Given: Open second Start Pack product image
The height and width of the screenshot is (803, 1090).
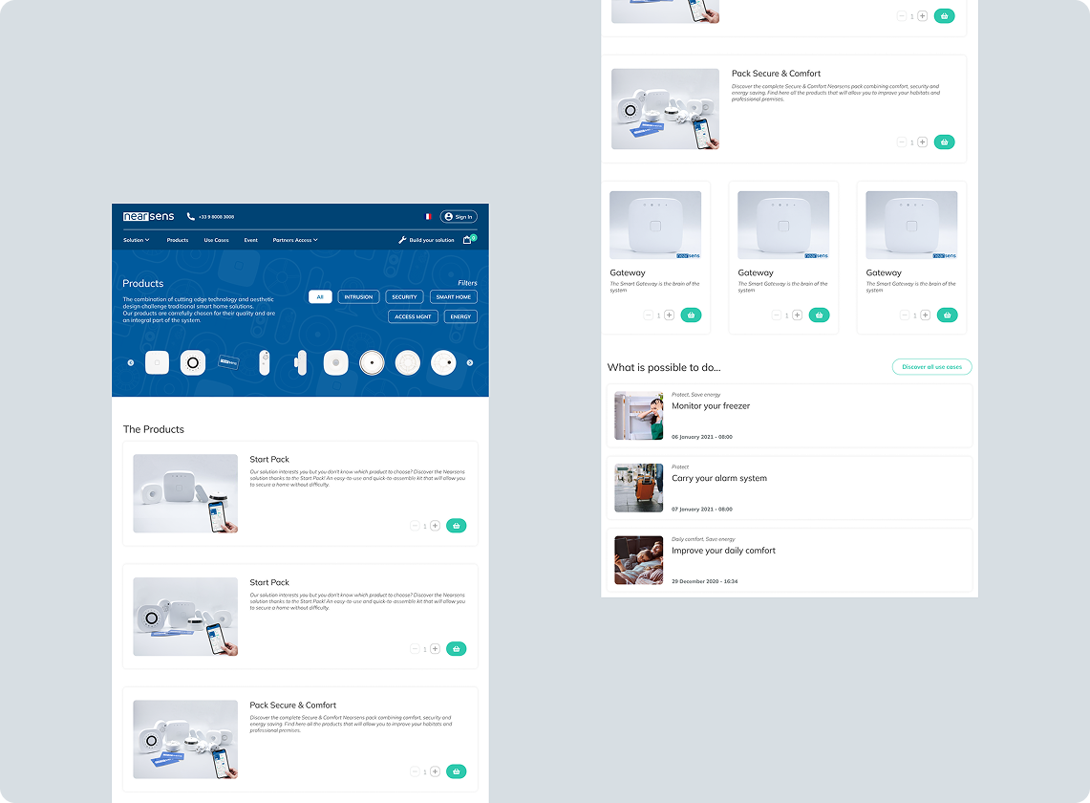Looking at the screenshot, I should 185,617.
